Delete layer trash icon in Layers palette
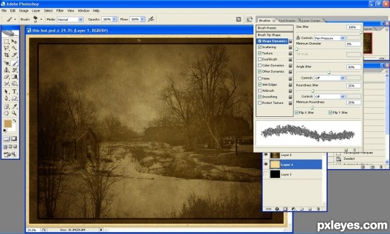 coord(318,209)
